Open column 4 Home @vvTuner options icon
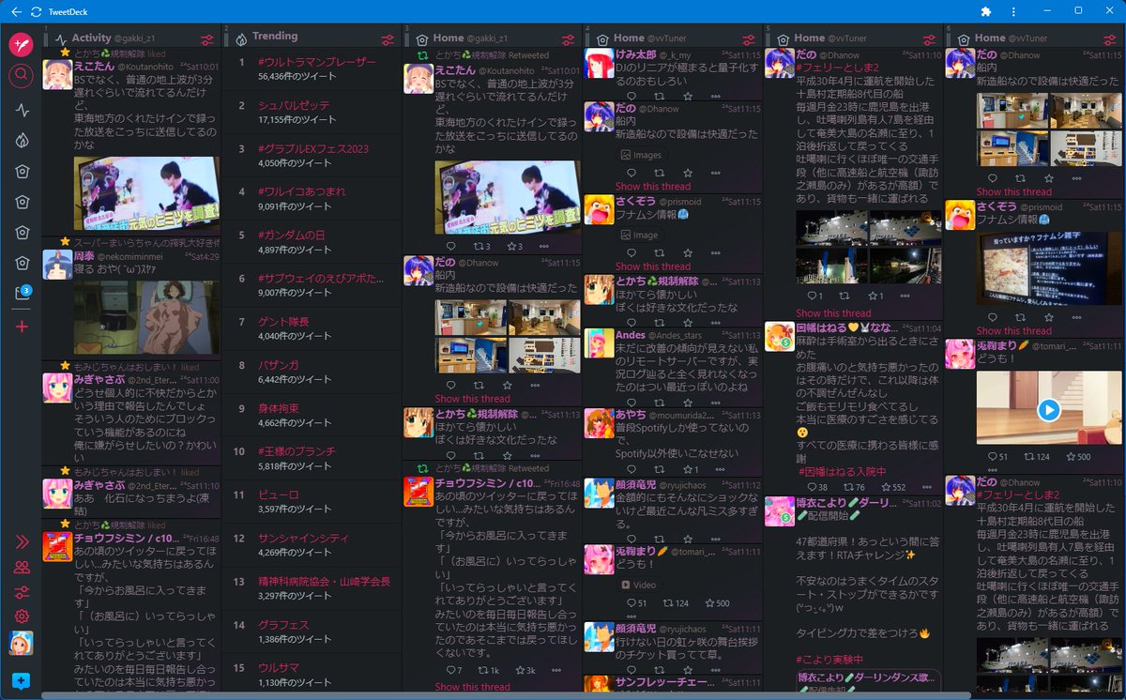Image resolution: width=1126 pixels, height=700 pixels. coord(749,39)
